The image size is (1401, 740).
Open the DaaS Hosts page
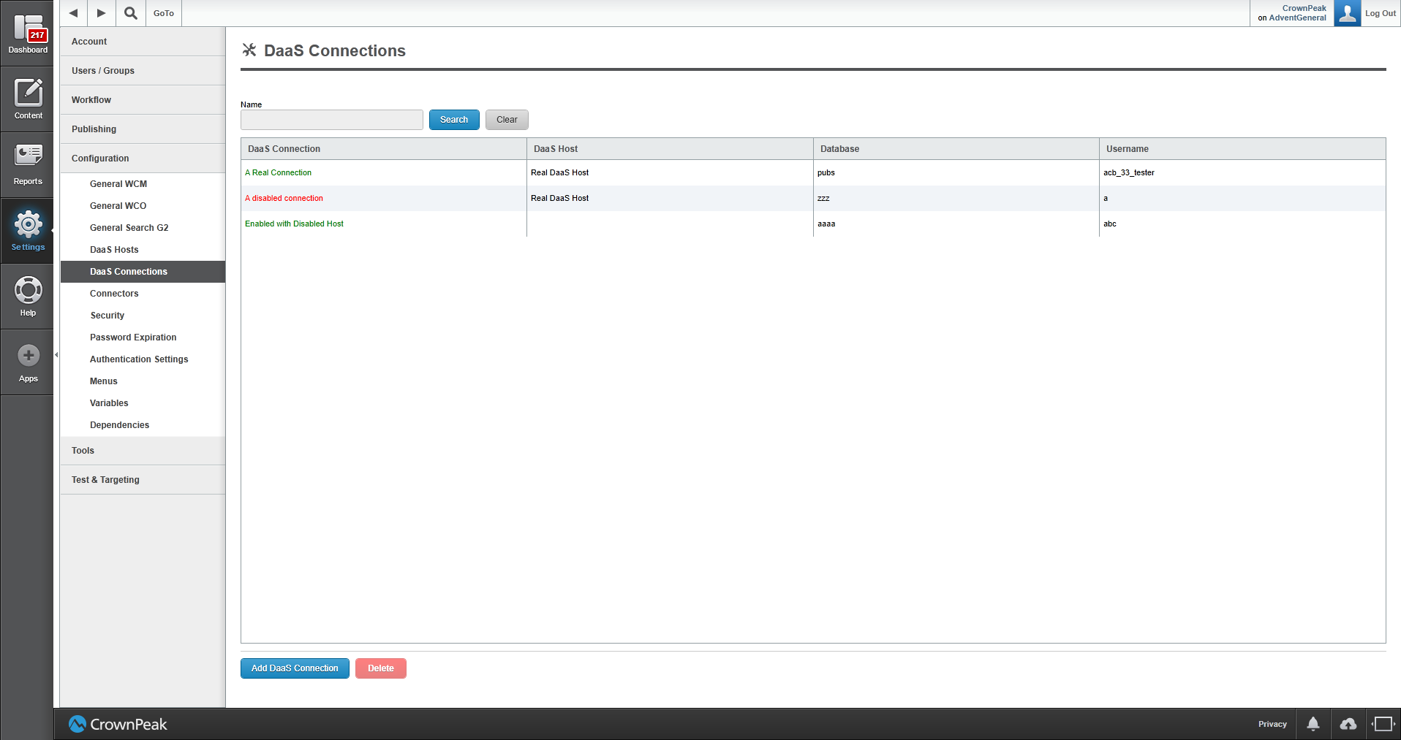coord(143,250)
